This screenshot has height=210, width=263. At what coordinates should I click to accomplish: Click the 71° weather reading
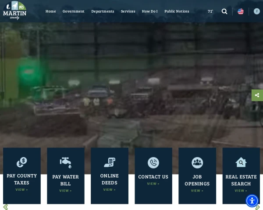[x=210, y=11]
